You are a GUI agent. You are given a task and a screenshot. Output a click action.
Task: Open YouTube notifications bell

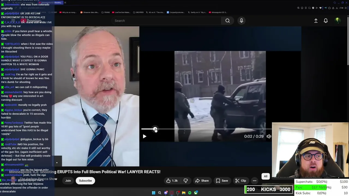tap(326, 21)
